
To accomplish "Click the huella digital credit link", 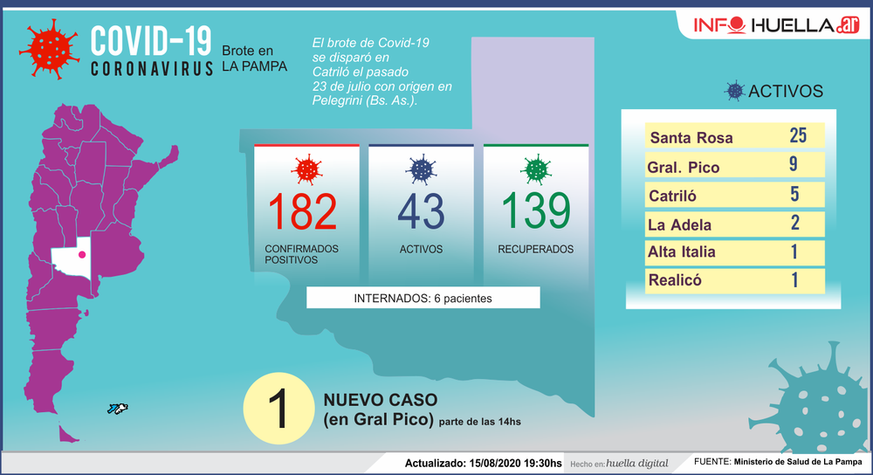I will (x=636, y=463).
